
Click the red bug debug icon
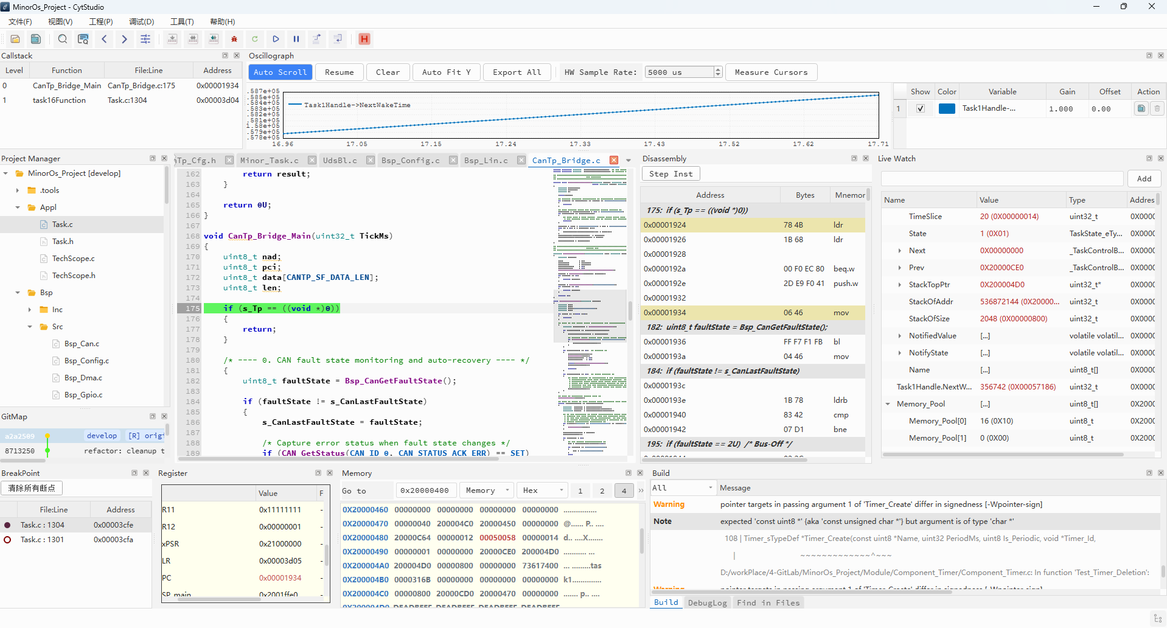(x=234, y=39)
